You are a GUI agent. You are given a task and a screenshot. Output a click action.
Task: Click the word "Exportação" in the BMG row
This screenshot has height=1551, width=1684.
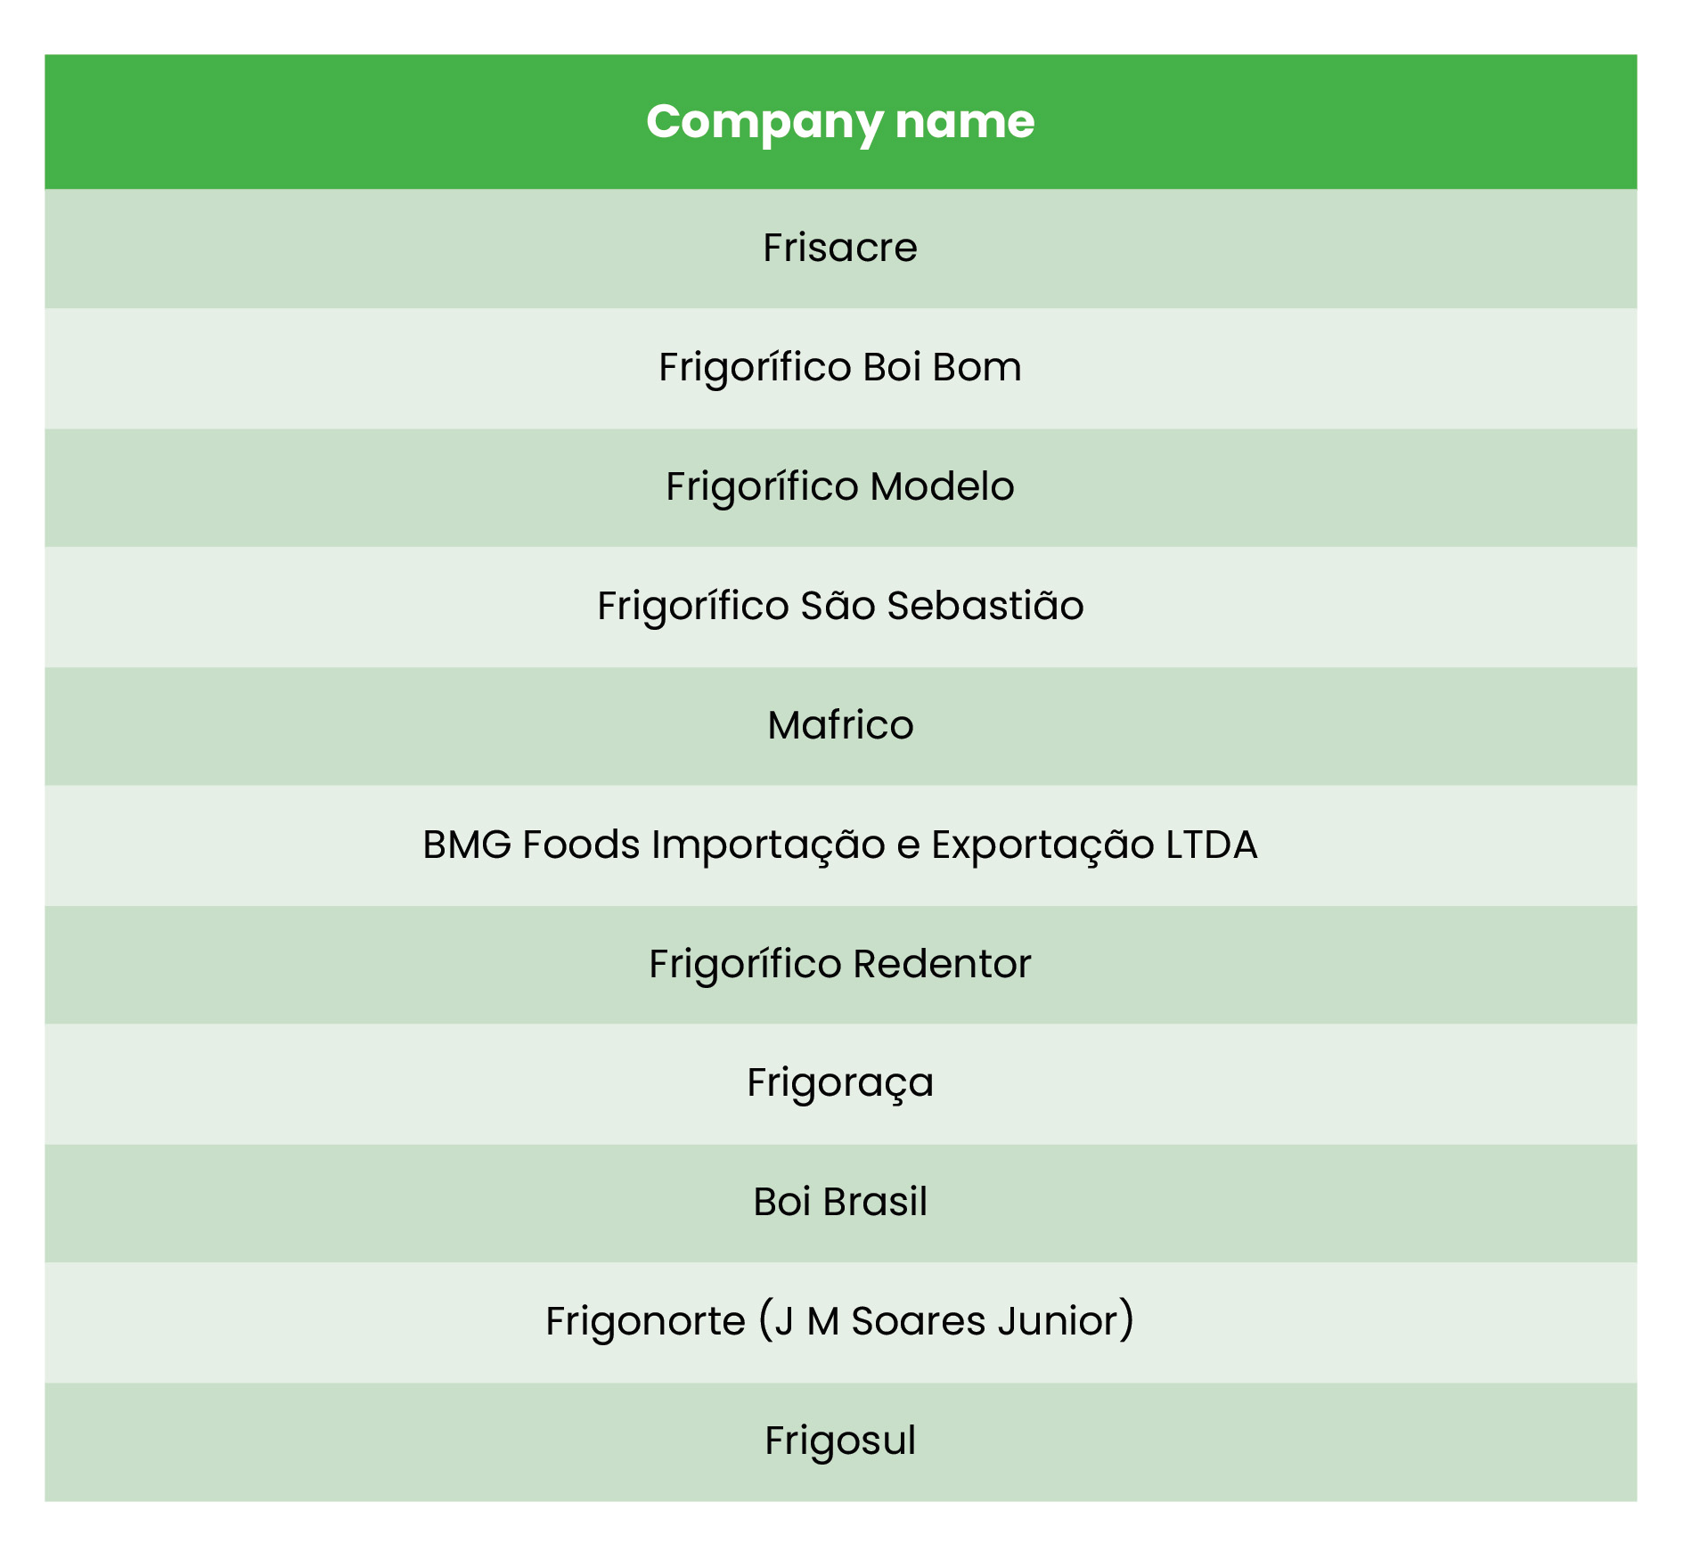pyautogui.click(x=1042, y=845)
